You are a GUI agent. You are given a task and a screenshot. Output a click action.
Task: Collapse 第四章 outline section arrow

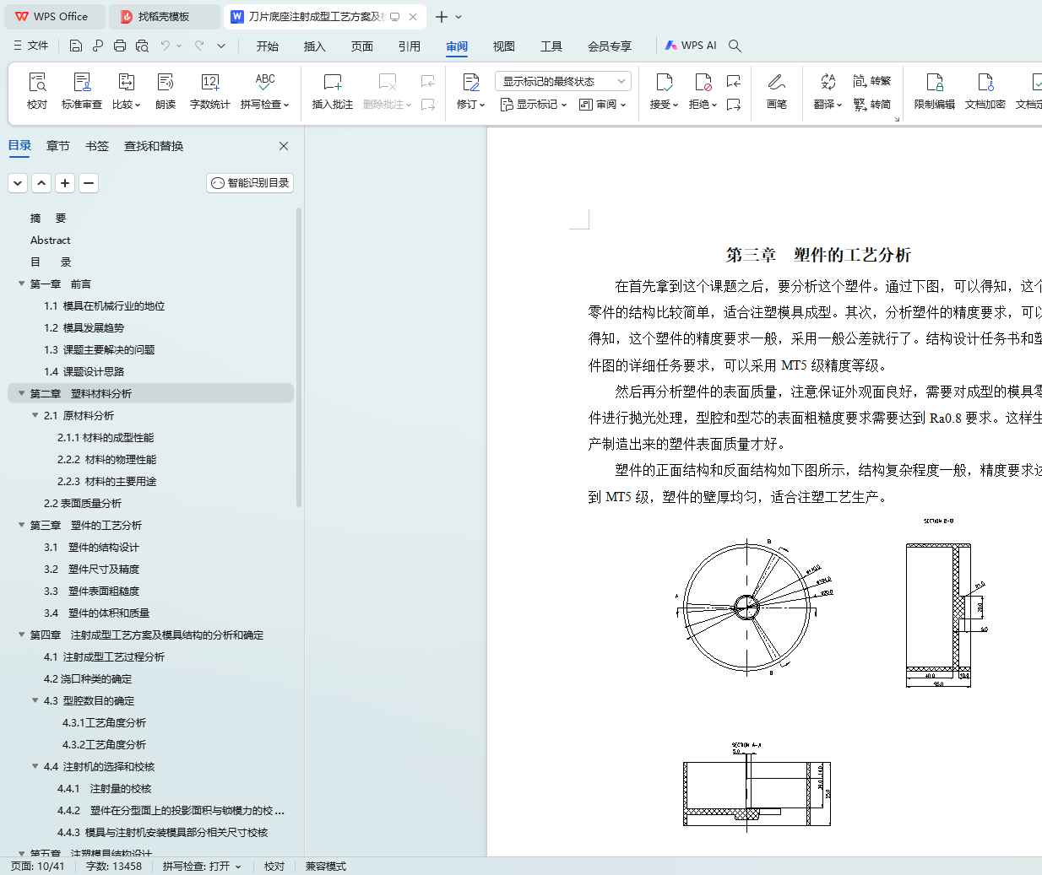tap(22, 635)
